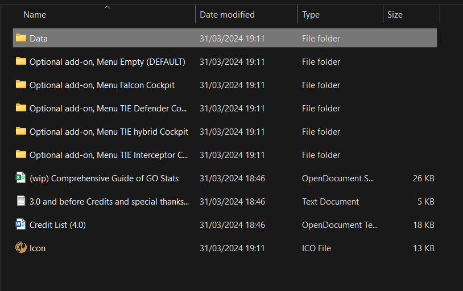
Task: Select the 3.0 and before Credits text file
Action: tap(109, 202)
